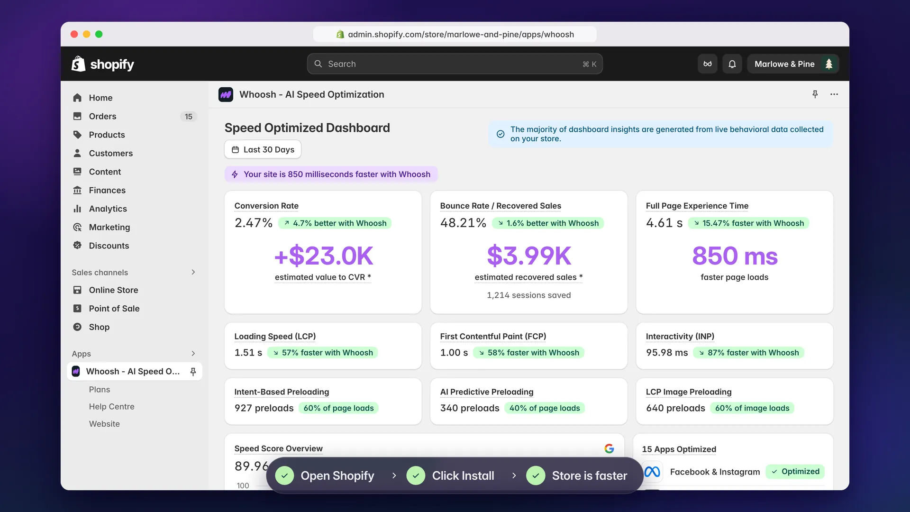The image size is (910, 512).
Task: Open the Plans sub-link under Whoosh
Action: point(100,389)
